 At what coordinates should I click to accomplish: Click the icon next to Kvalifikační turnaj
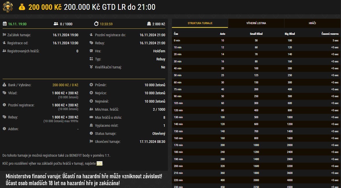coord(91,67)
